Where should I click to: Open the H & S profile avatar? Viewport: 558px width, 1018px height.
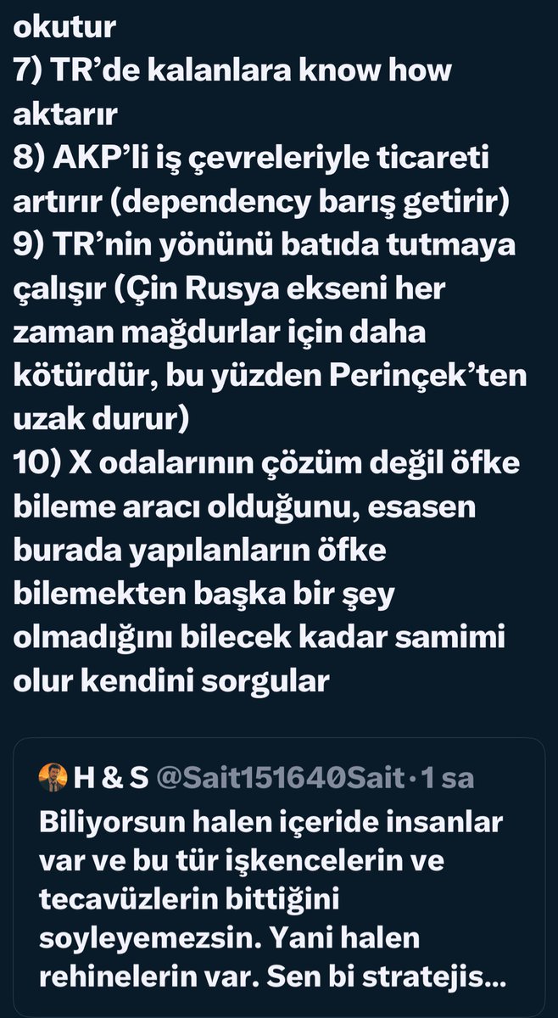click(x=53, y=778)
